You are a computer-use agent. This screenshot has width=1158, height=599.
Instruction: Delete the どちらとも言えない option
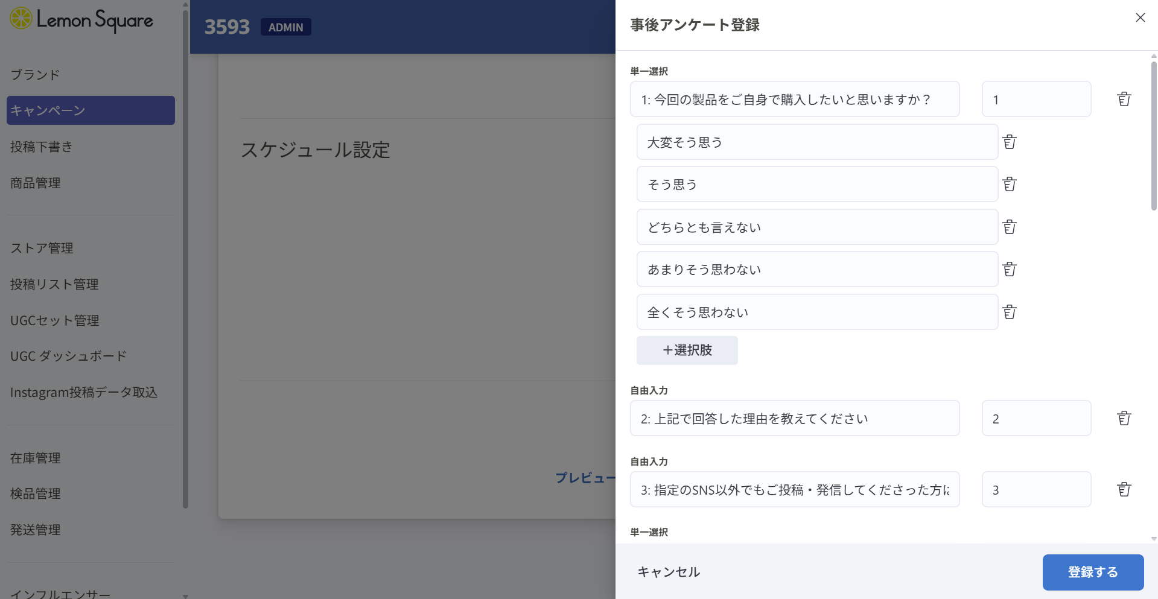click(1010, 227)
